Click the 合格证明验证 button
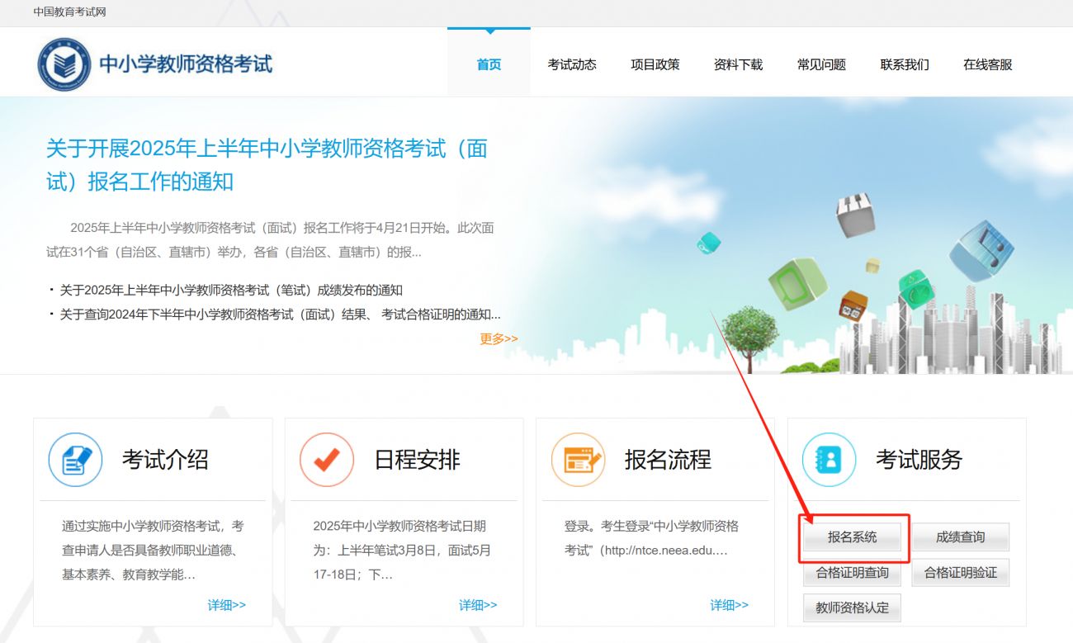This screenshot has width=1073, height=643. pyautogui.click(x=960, y=573)
